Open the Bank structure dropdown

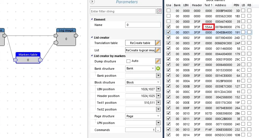140,68
